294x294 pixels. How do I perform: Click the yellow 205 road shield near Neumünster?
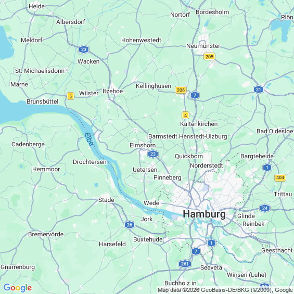[x=209, y=56]
